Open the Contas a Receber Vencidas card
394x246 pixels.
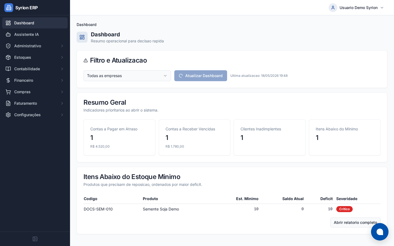pyautogui.click(x=195, y=137)
